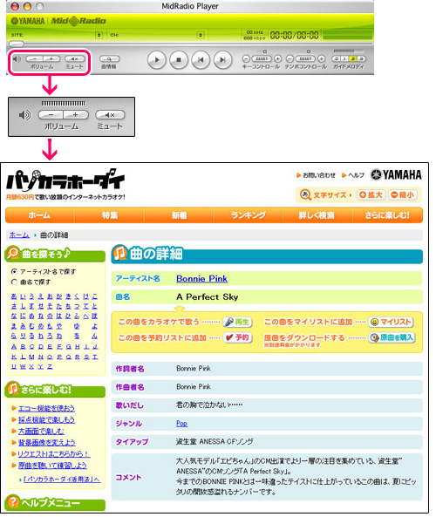Select search by artist name radio
The image size is (436, 517).
click(14, 272)
